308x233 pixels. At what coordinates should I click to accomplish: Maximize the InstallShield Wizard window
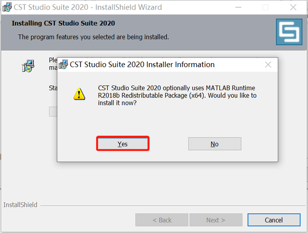[x=265, y=8]
